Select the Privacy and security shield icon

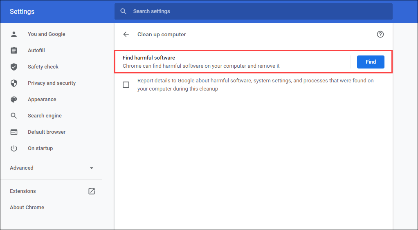point(14,83)
